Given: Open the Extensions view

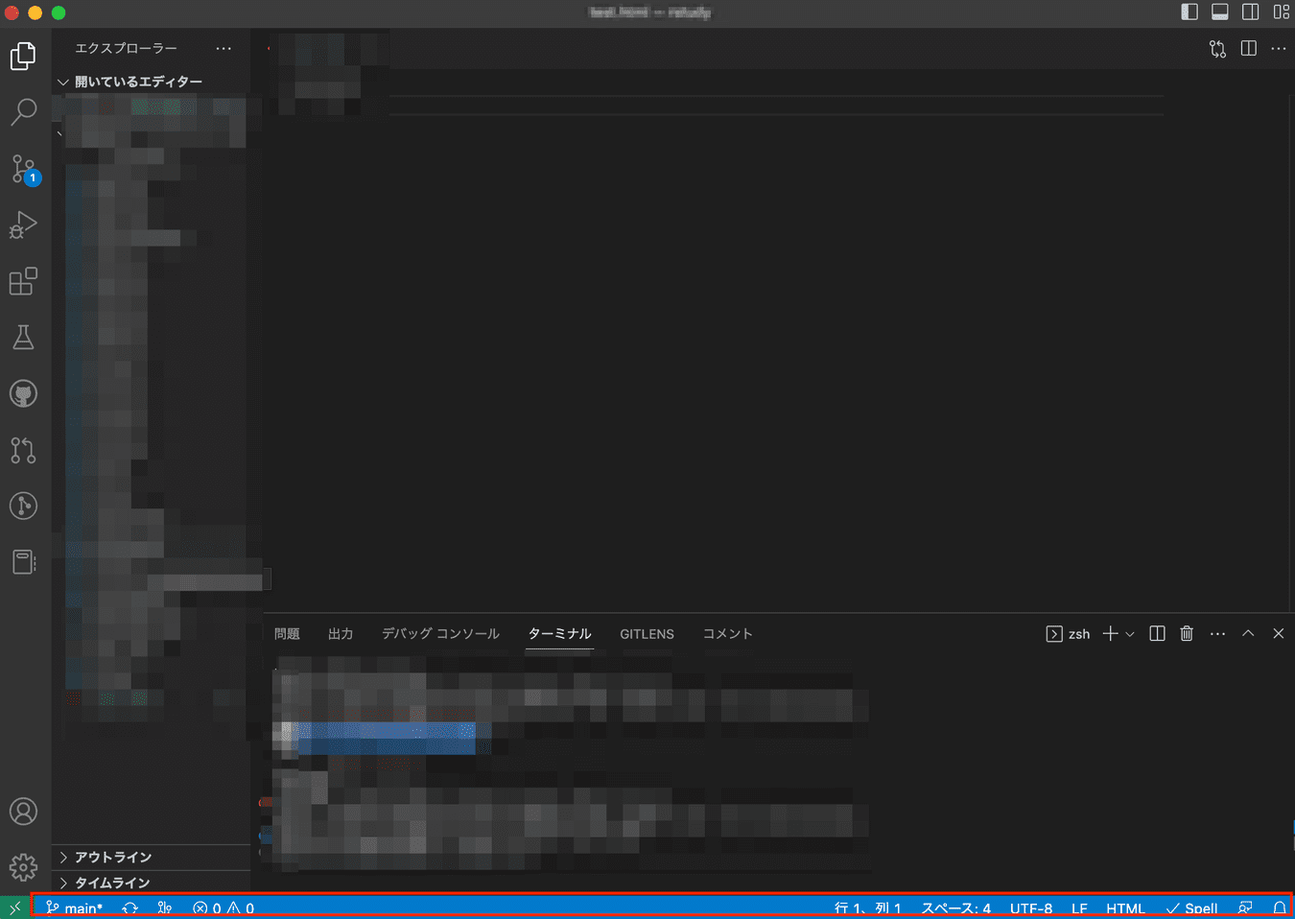Looking at the screenshot, I should [23, 281].
